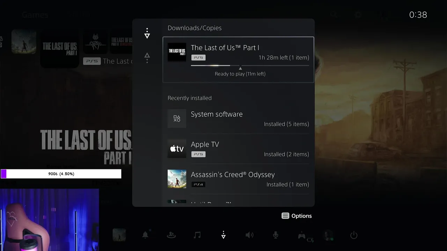This screenshot has height=251, width=447.
Task: Select the Downloads/Uploads icon in control center
Action: pyautogui.click(x=223, y=235)
